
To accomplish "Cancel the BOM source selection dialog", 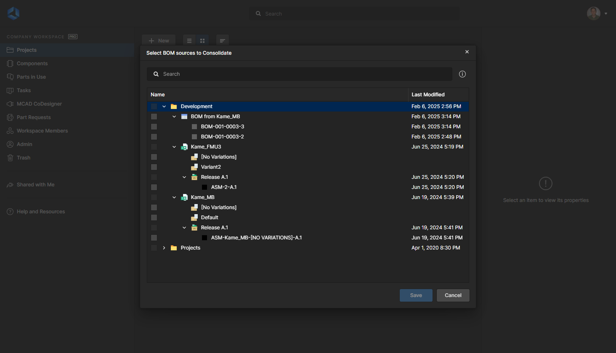I will click(453, 295).
